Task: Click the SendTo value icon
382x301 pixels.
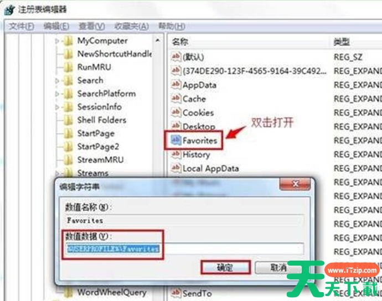Action: pyautogui.click(x=176, y=293)
